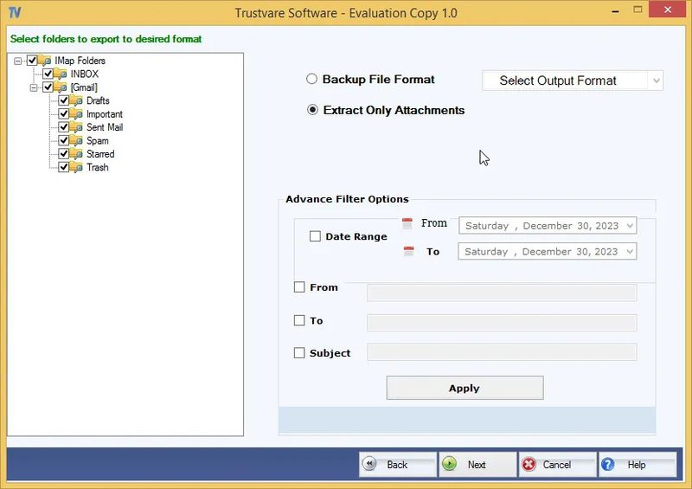Maximize the Trustvare Software window
The height and width of the screenshot is (489, 692).
point(638,10)
